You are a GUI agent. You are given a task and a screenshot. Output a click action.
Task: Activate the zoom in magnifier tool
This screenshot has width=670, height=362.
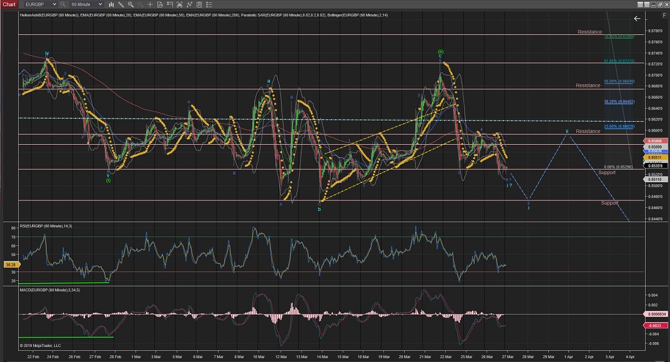(x=131, y=4)
